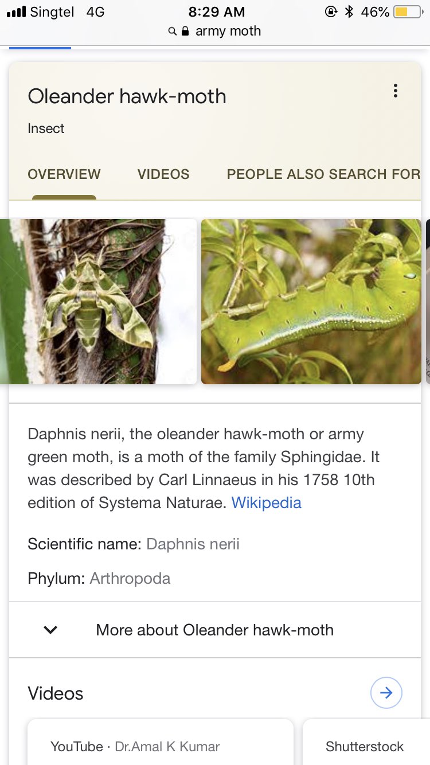
Task: Tap the cellular signal bars icon
Action: point(16,11)
